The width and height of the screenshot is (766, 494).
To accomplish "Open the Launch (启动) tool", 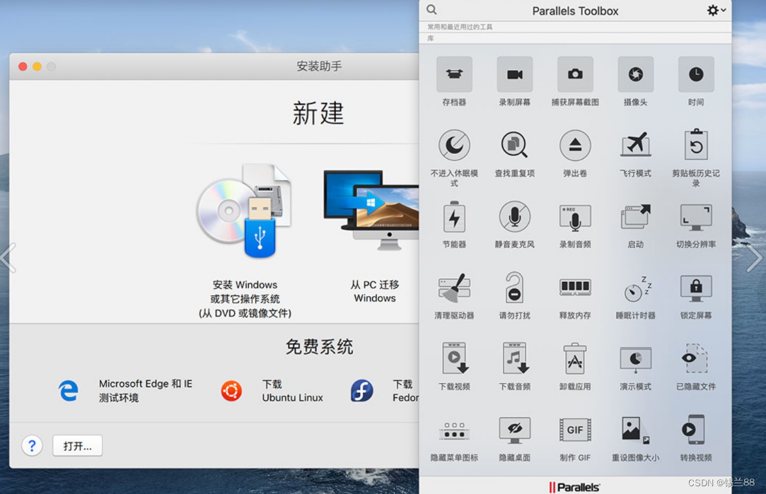I will click(x=636, y=217).
